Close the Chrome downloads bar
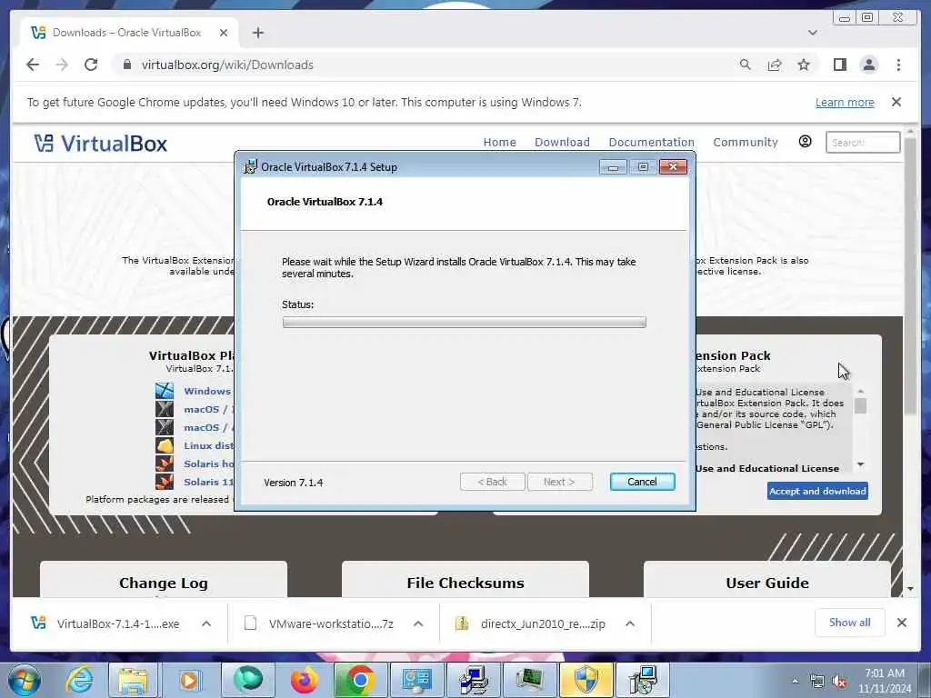This screenshot has width=931, height=698. coord(901,623)
